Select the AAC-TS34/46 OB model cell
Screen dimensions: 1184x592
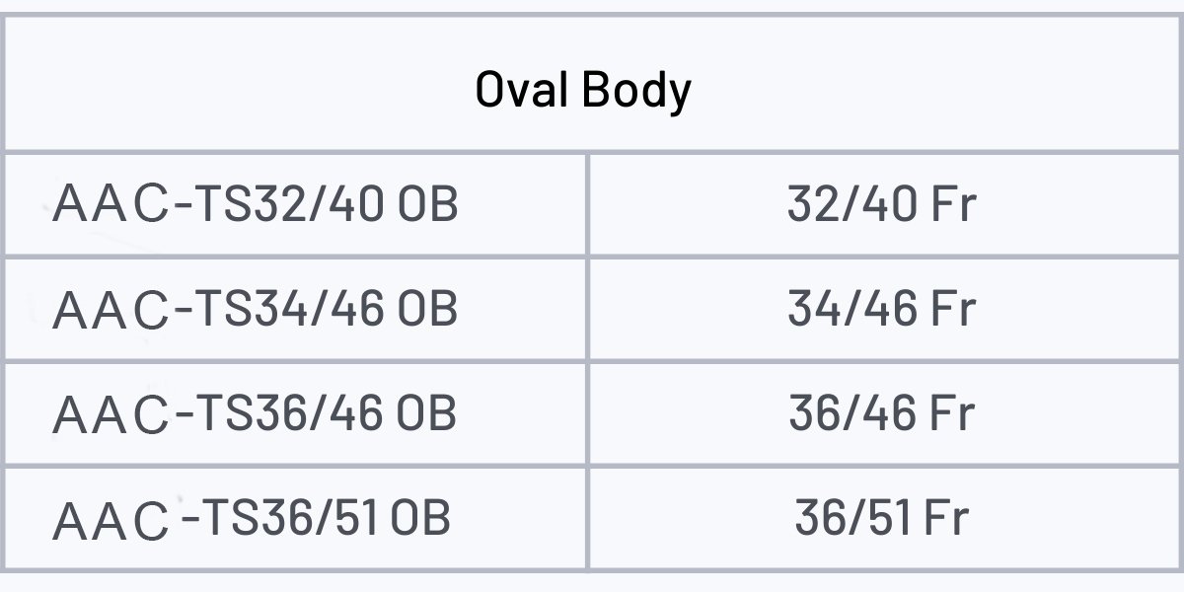click(296, 309)
